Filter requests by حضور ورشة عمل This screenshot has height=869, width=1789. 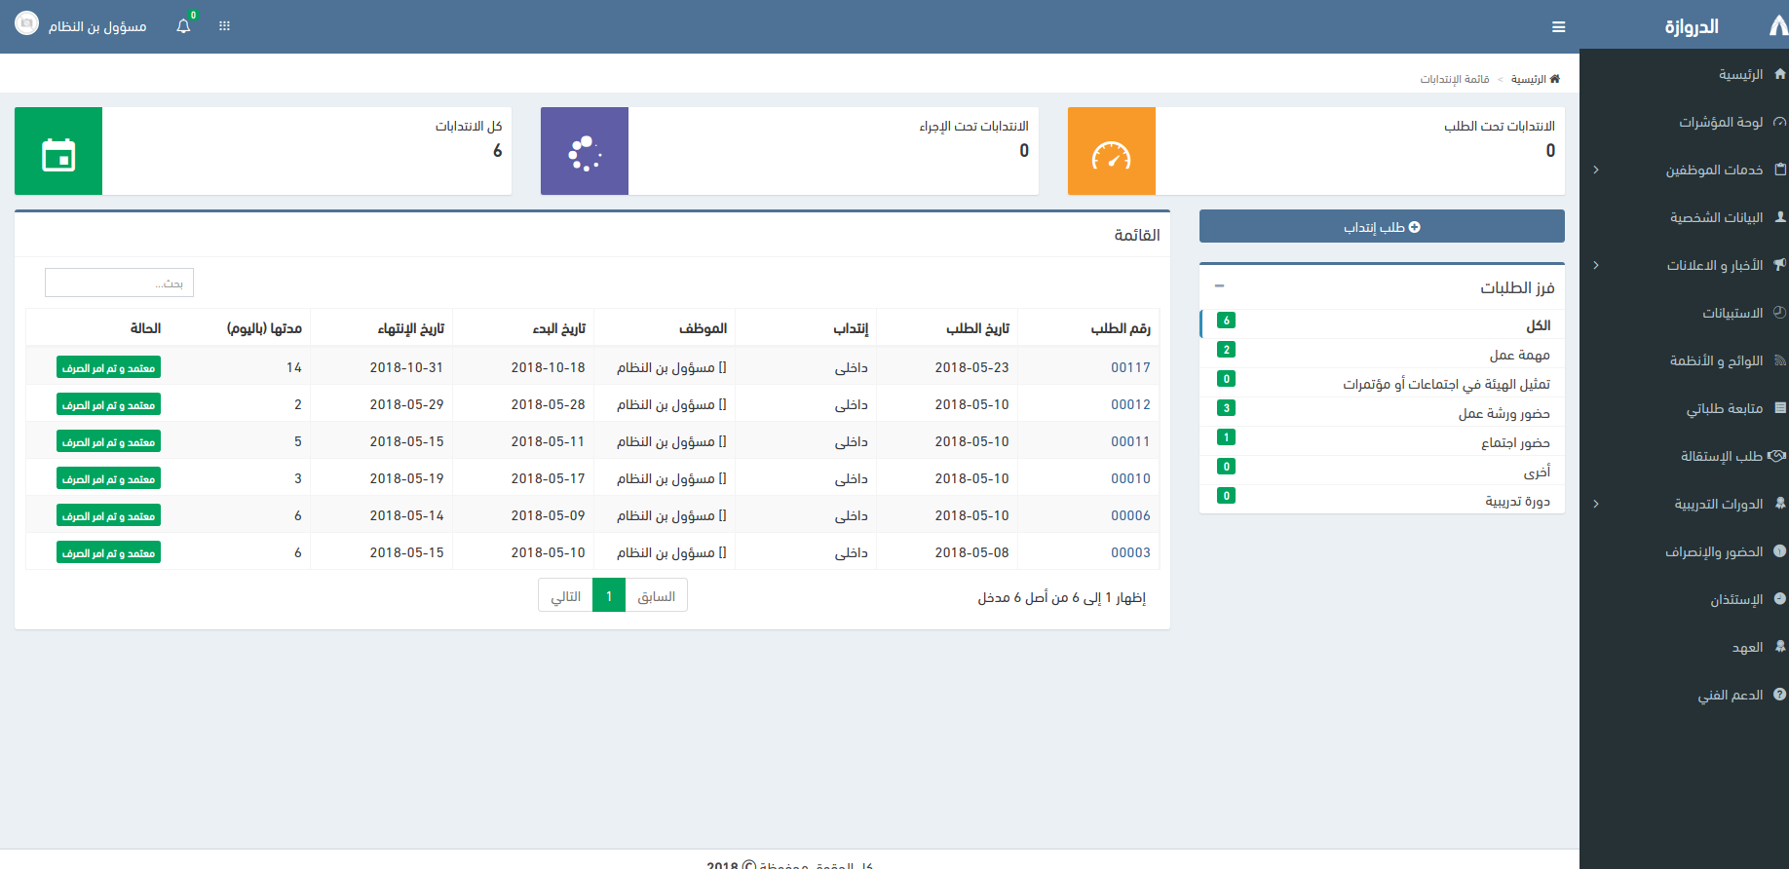click(1504, 413)
